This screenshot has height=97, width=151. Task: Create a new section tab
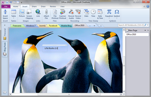coord(101,26)
